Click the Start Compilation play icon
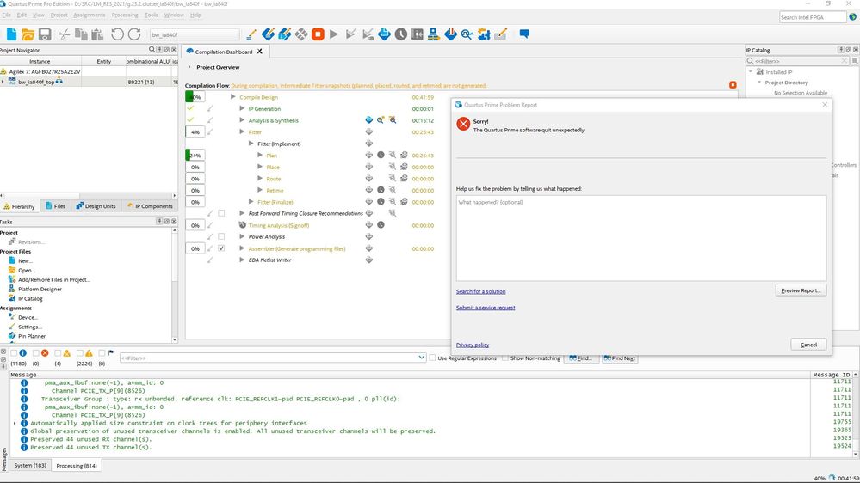Viewport: 860px width, 483px height. (x=335, y=34)
